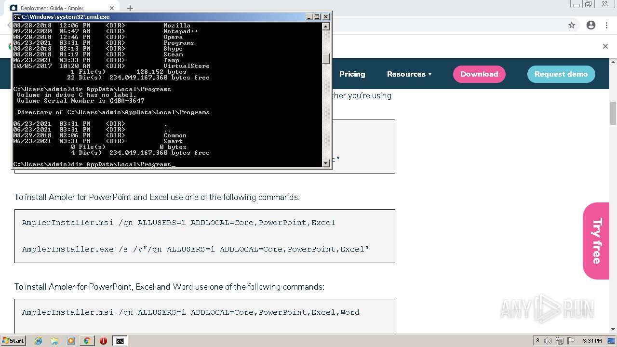Open the network tray icon
This screenshot has height=347, width=617.
point(560,341)
